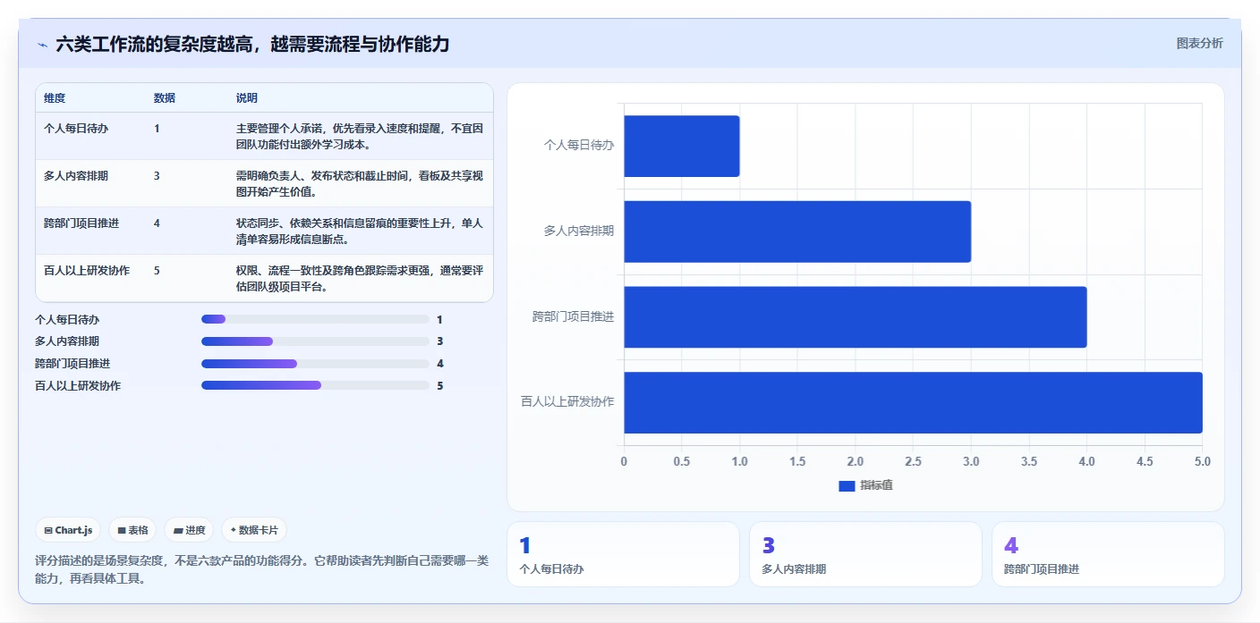The width and height of the screenshot is (1260, 623).
Task: Click the 多人内容排期 chart bar
Action: tap(797, 232)
